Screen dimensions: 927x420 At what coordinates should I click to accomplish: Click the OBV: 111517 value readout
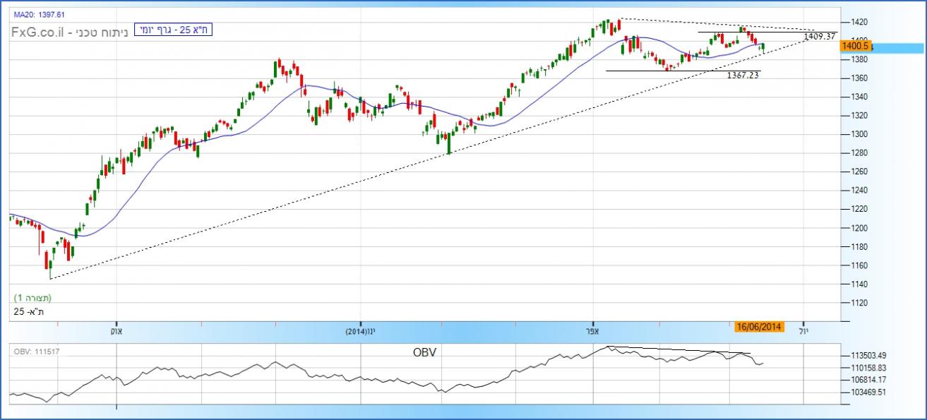(35, 351)
